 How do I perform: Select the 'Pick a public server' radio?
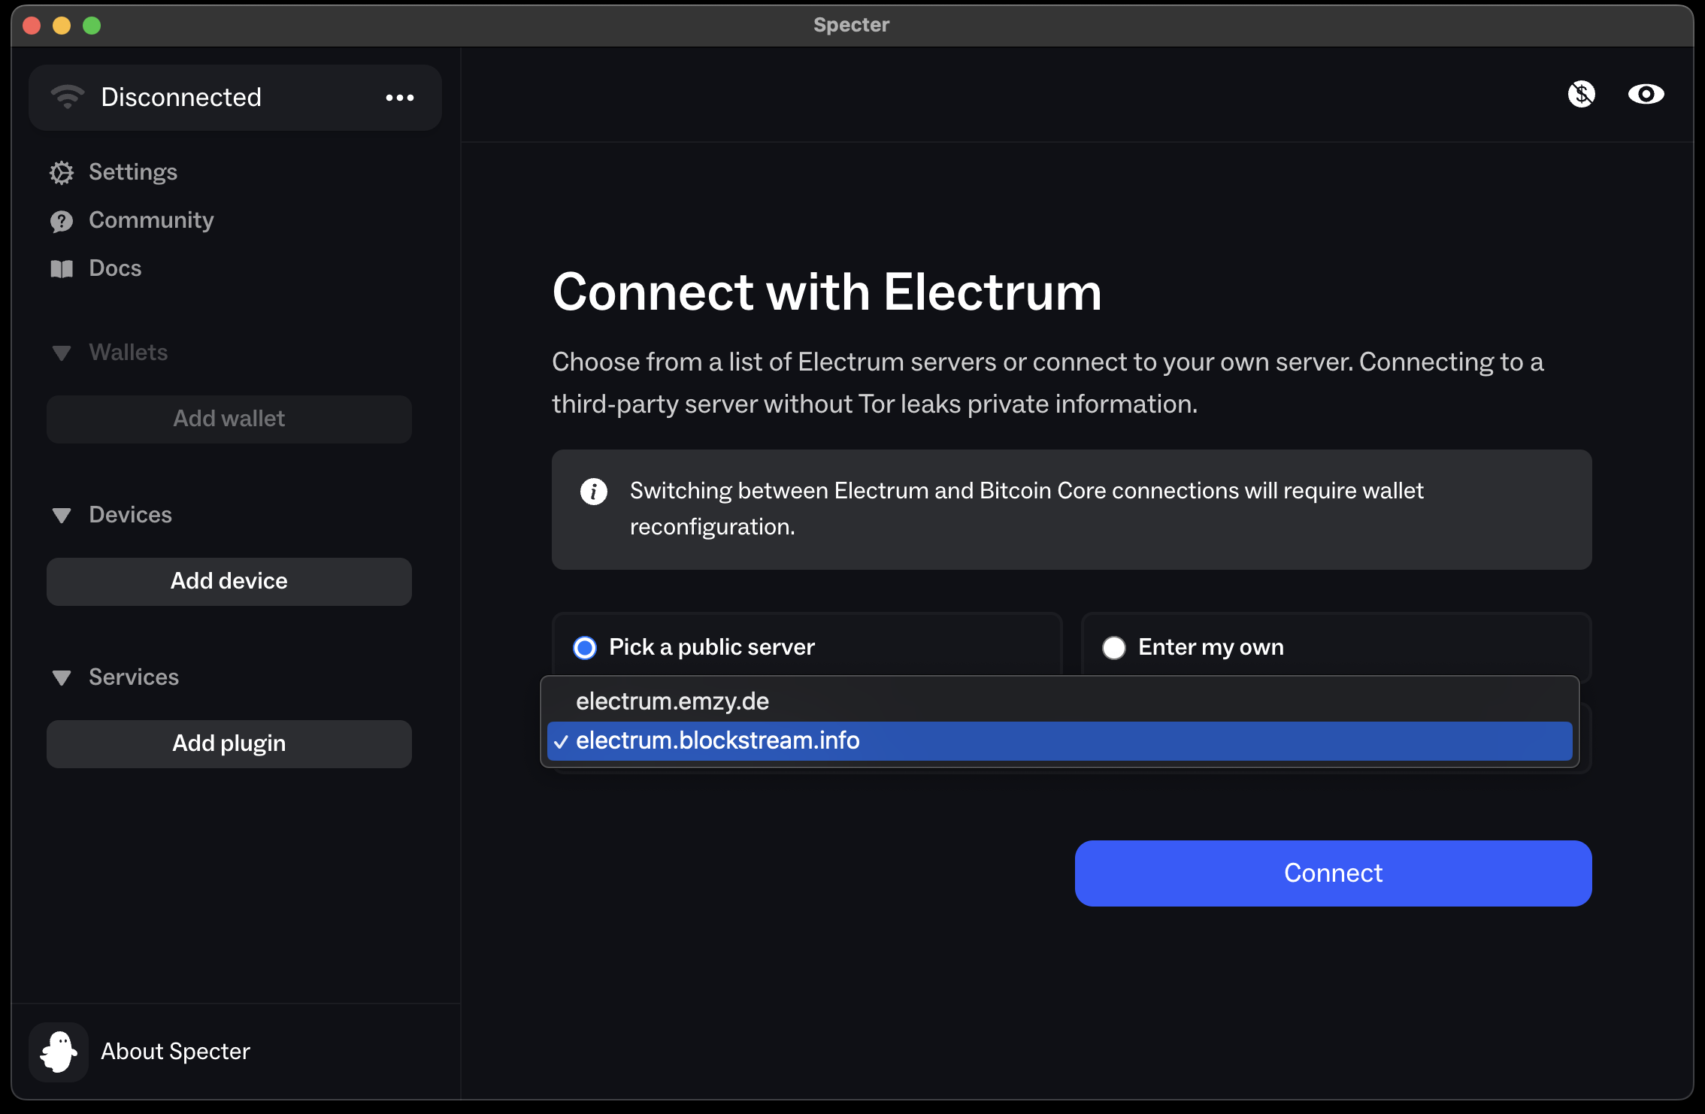tap(585, 647)
